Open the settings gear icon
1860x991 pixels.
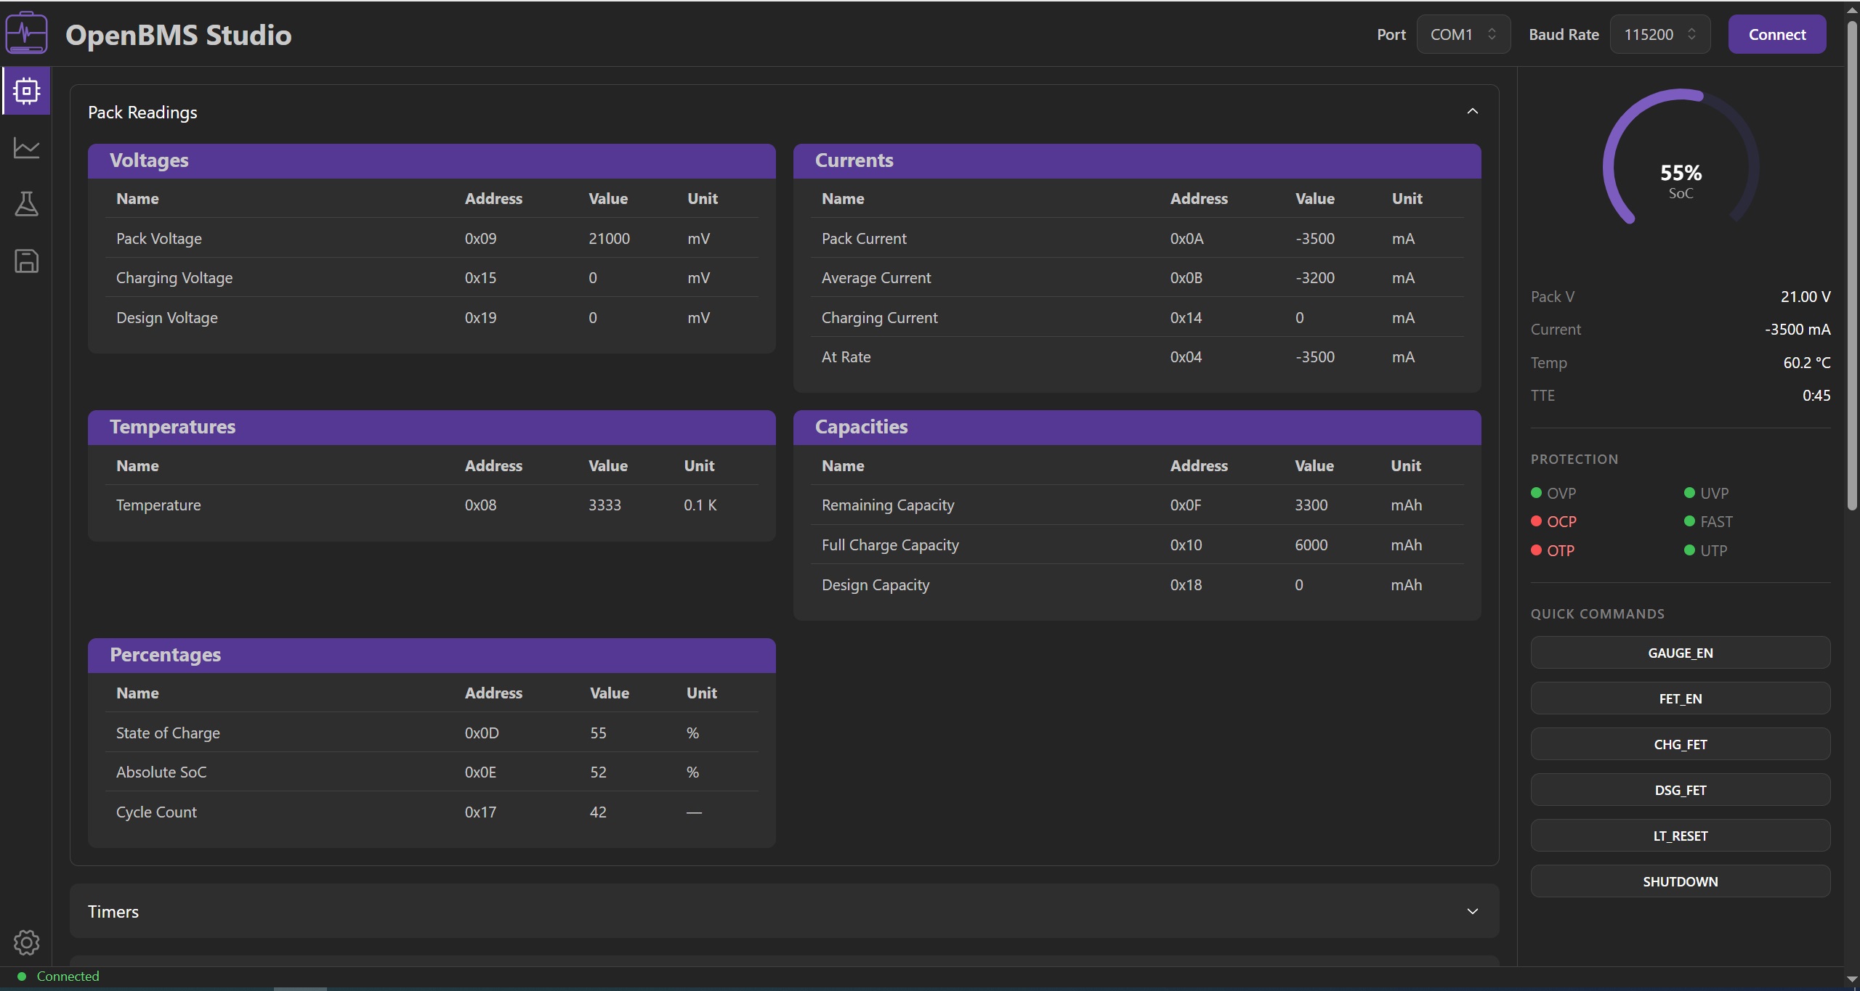[26, 942]
